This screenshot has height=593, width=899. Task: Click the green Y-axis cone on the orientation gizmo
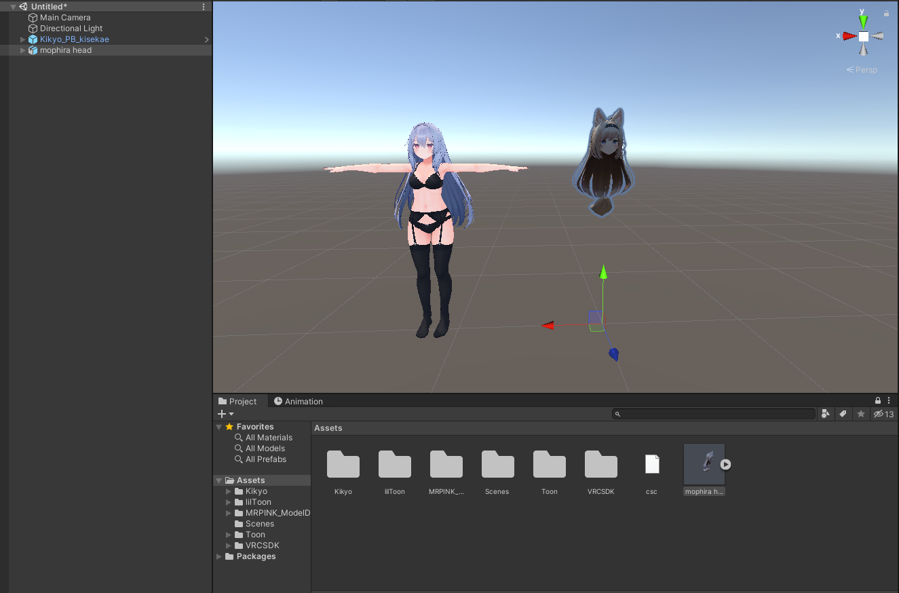[863, 21]
